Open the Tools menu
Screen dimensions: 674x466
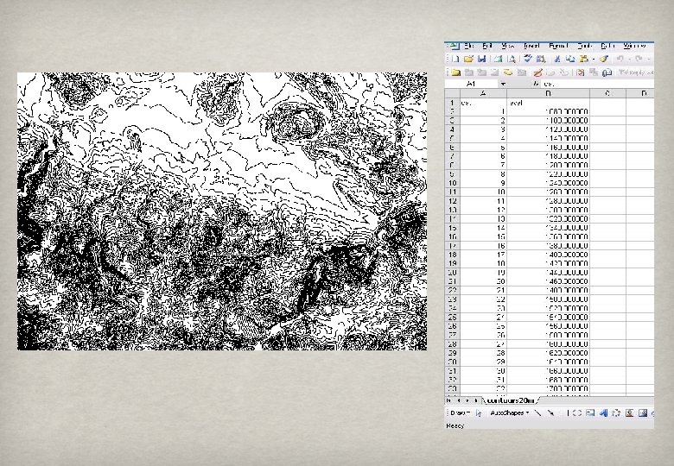click(585, 46)
